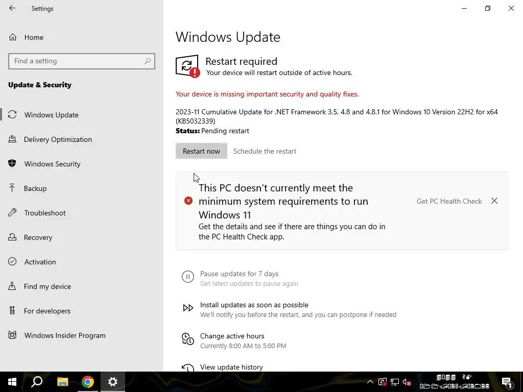Click the search magnifier in Find a setting
Viewport: 523px width, 392px height.
coord(148,61)
